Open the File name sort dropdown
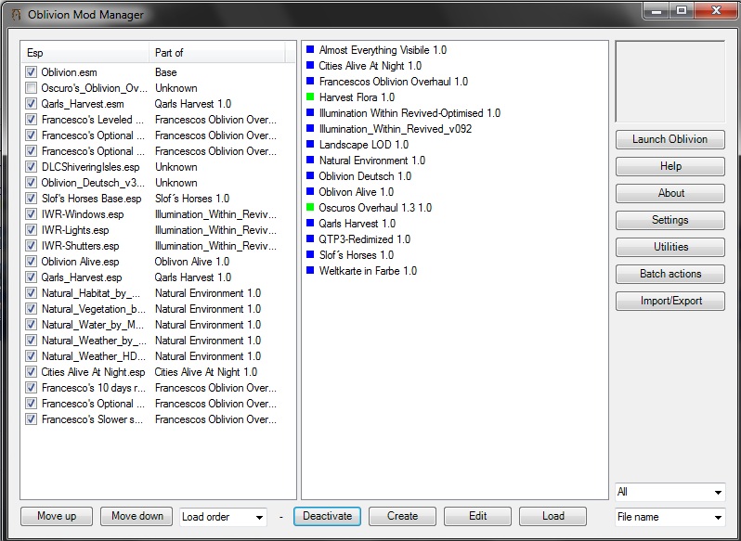This screenshot has height=541, width=741. coord(669,517)
